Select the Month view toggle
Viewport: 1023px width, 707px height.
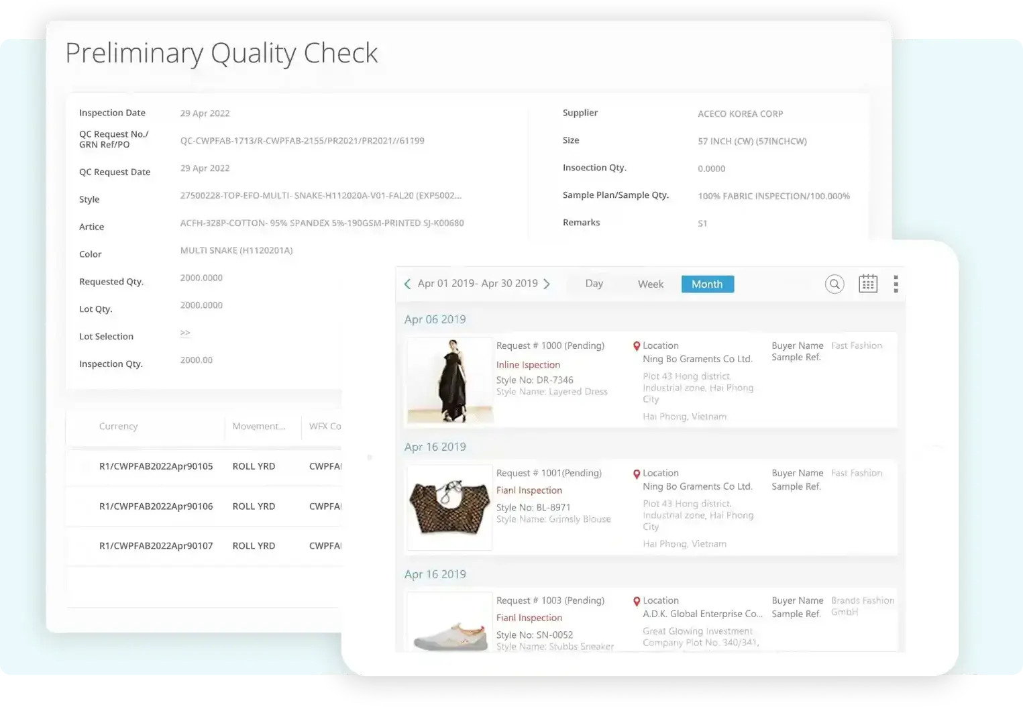click(707, 284)
